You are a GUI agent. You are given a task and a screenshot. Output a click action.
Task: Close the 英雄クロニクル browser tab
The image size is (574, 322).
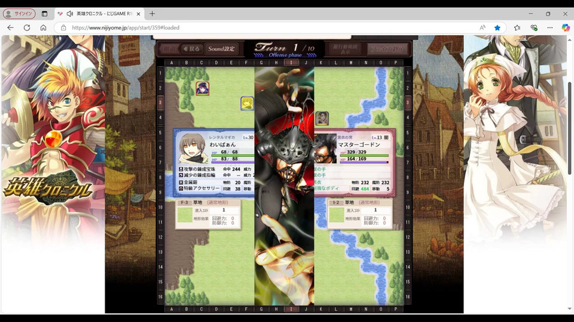pos(138,14)
